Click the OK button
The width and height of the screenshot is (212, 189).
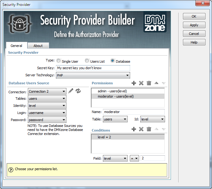(x=194, y=16)
